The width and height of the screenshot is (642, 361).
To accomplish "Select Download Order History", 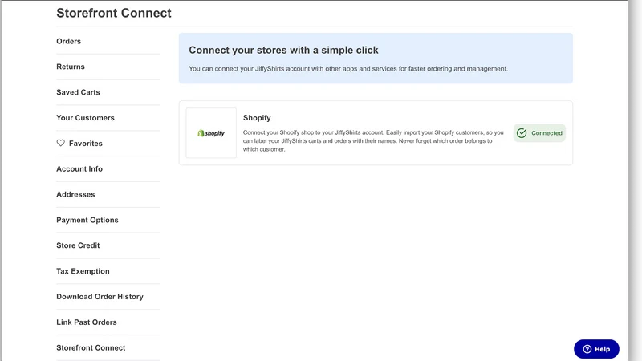I will (100, 296).
